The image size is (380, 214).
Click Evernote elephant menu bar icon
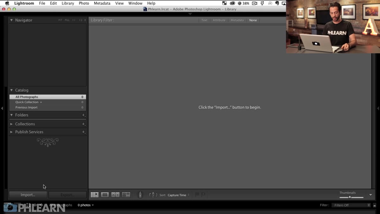tap(277, 3)
